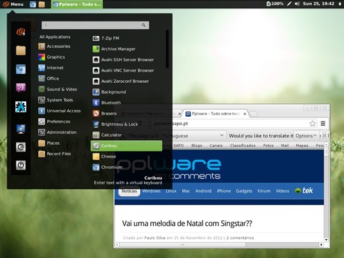This screenshot has height=258, width=344.
Task: Select the All Applications category
Action: (x=55, y=37)
